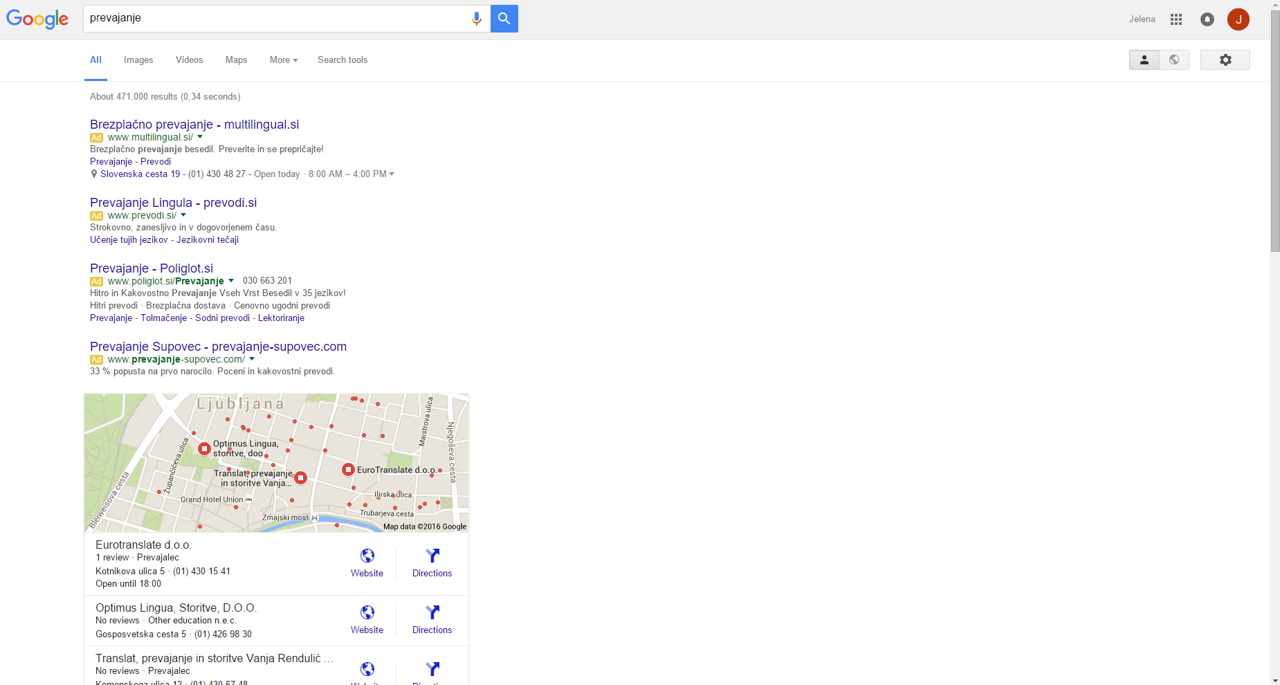Open Prevajanje Supovec ad link
1280x685 pixels.
(218, 347)
